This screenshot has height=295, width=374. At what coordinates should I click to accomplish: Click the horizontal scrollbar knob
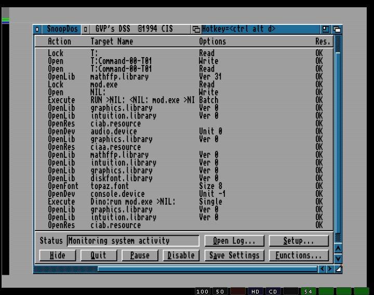[x=207, y=269]
